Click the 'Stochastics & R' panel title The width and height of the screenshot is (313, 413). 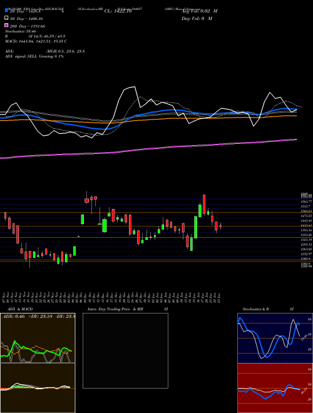point(255,309)
